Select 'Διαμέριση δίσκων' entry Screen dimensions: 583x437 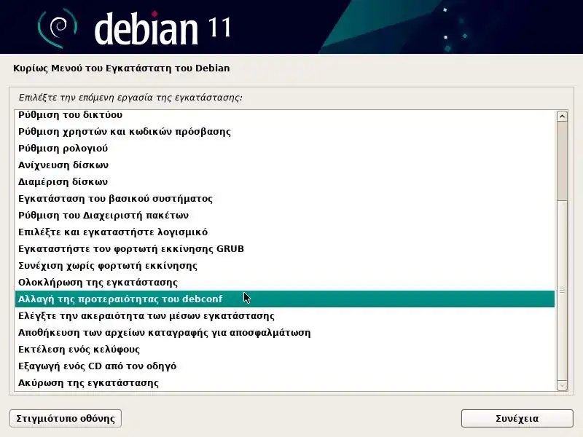tap(285, 181)
